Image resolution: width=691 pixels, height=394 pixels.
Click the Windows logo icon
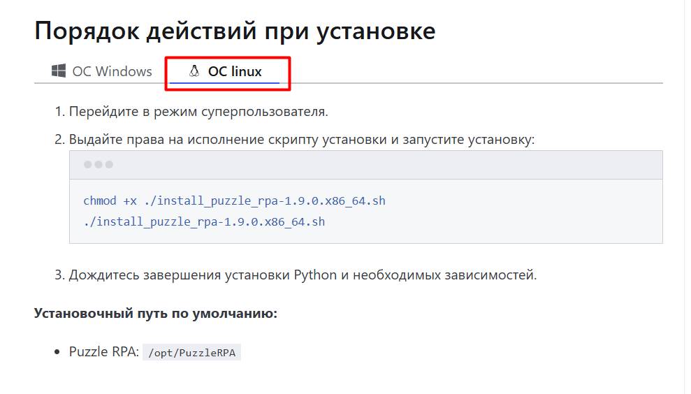[59, 71]
